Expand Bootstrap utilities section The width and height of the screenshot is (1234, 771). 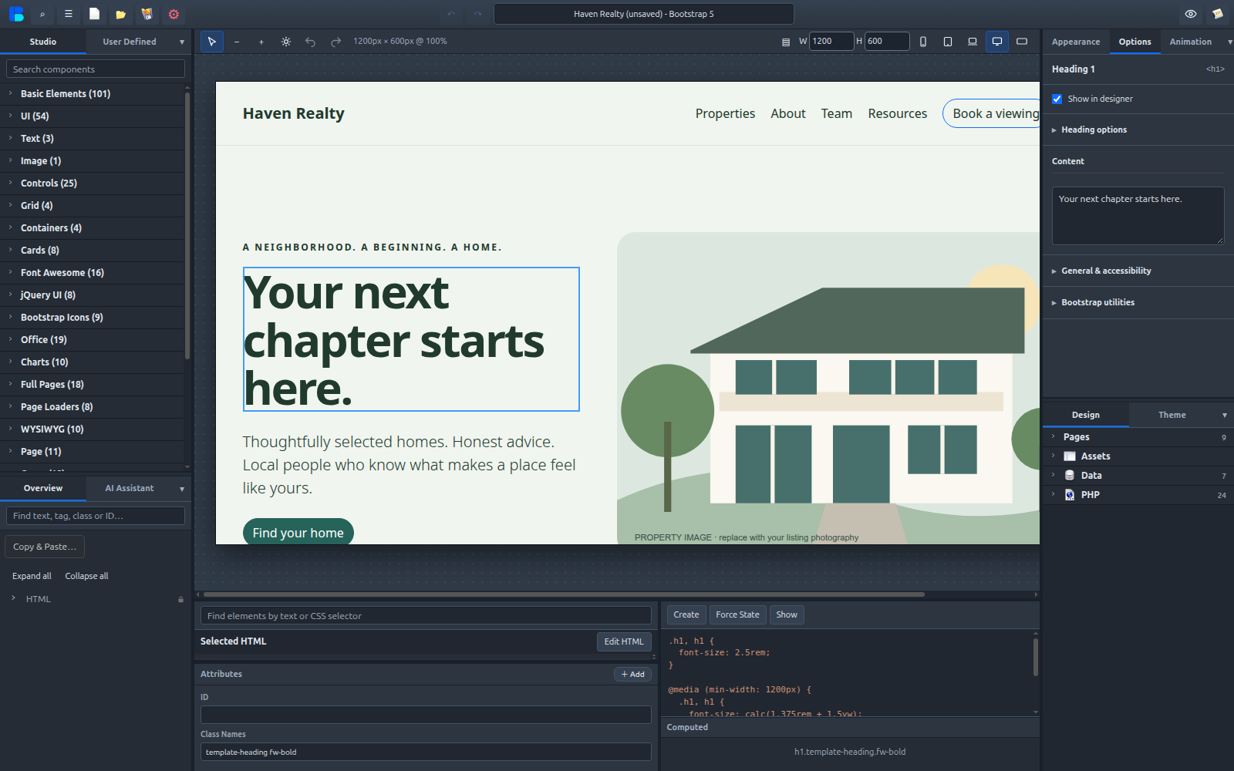(x=1138, y=302)
